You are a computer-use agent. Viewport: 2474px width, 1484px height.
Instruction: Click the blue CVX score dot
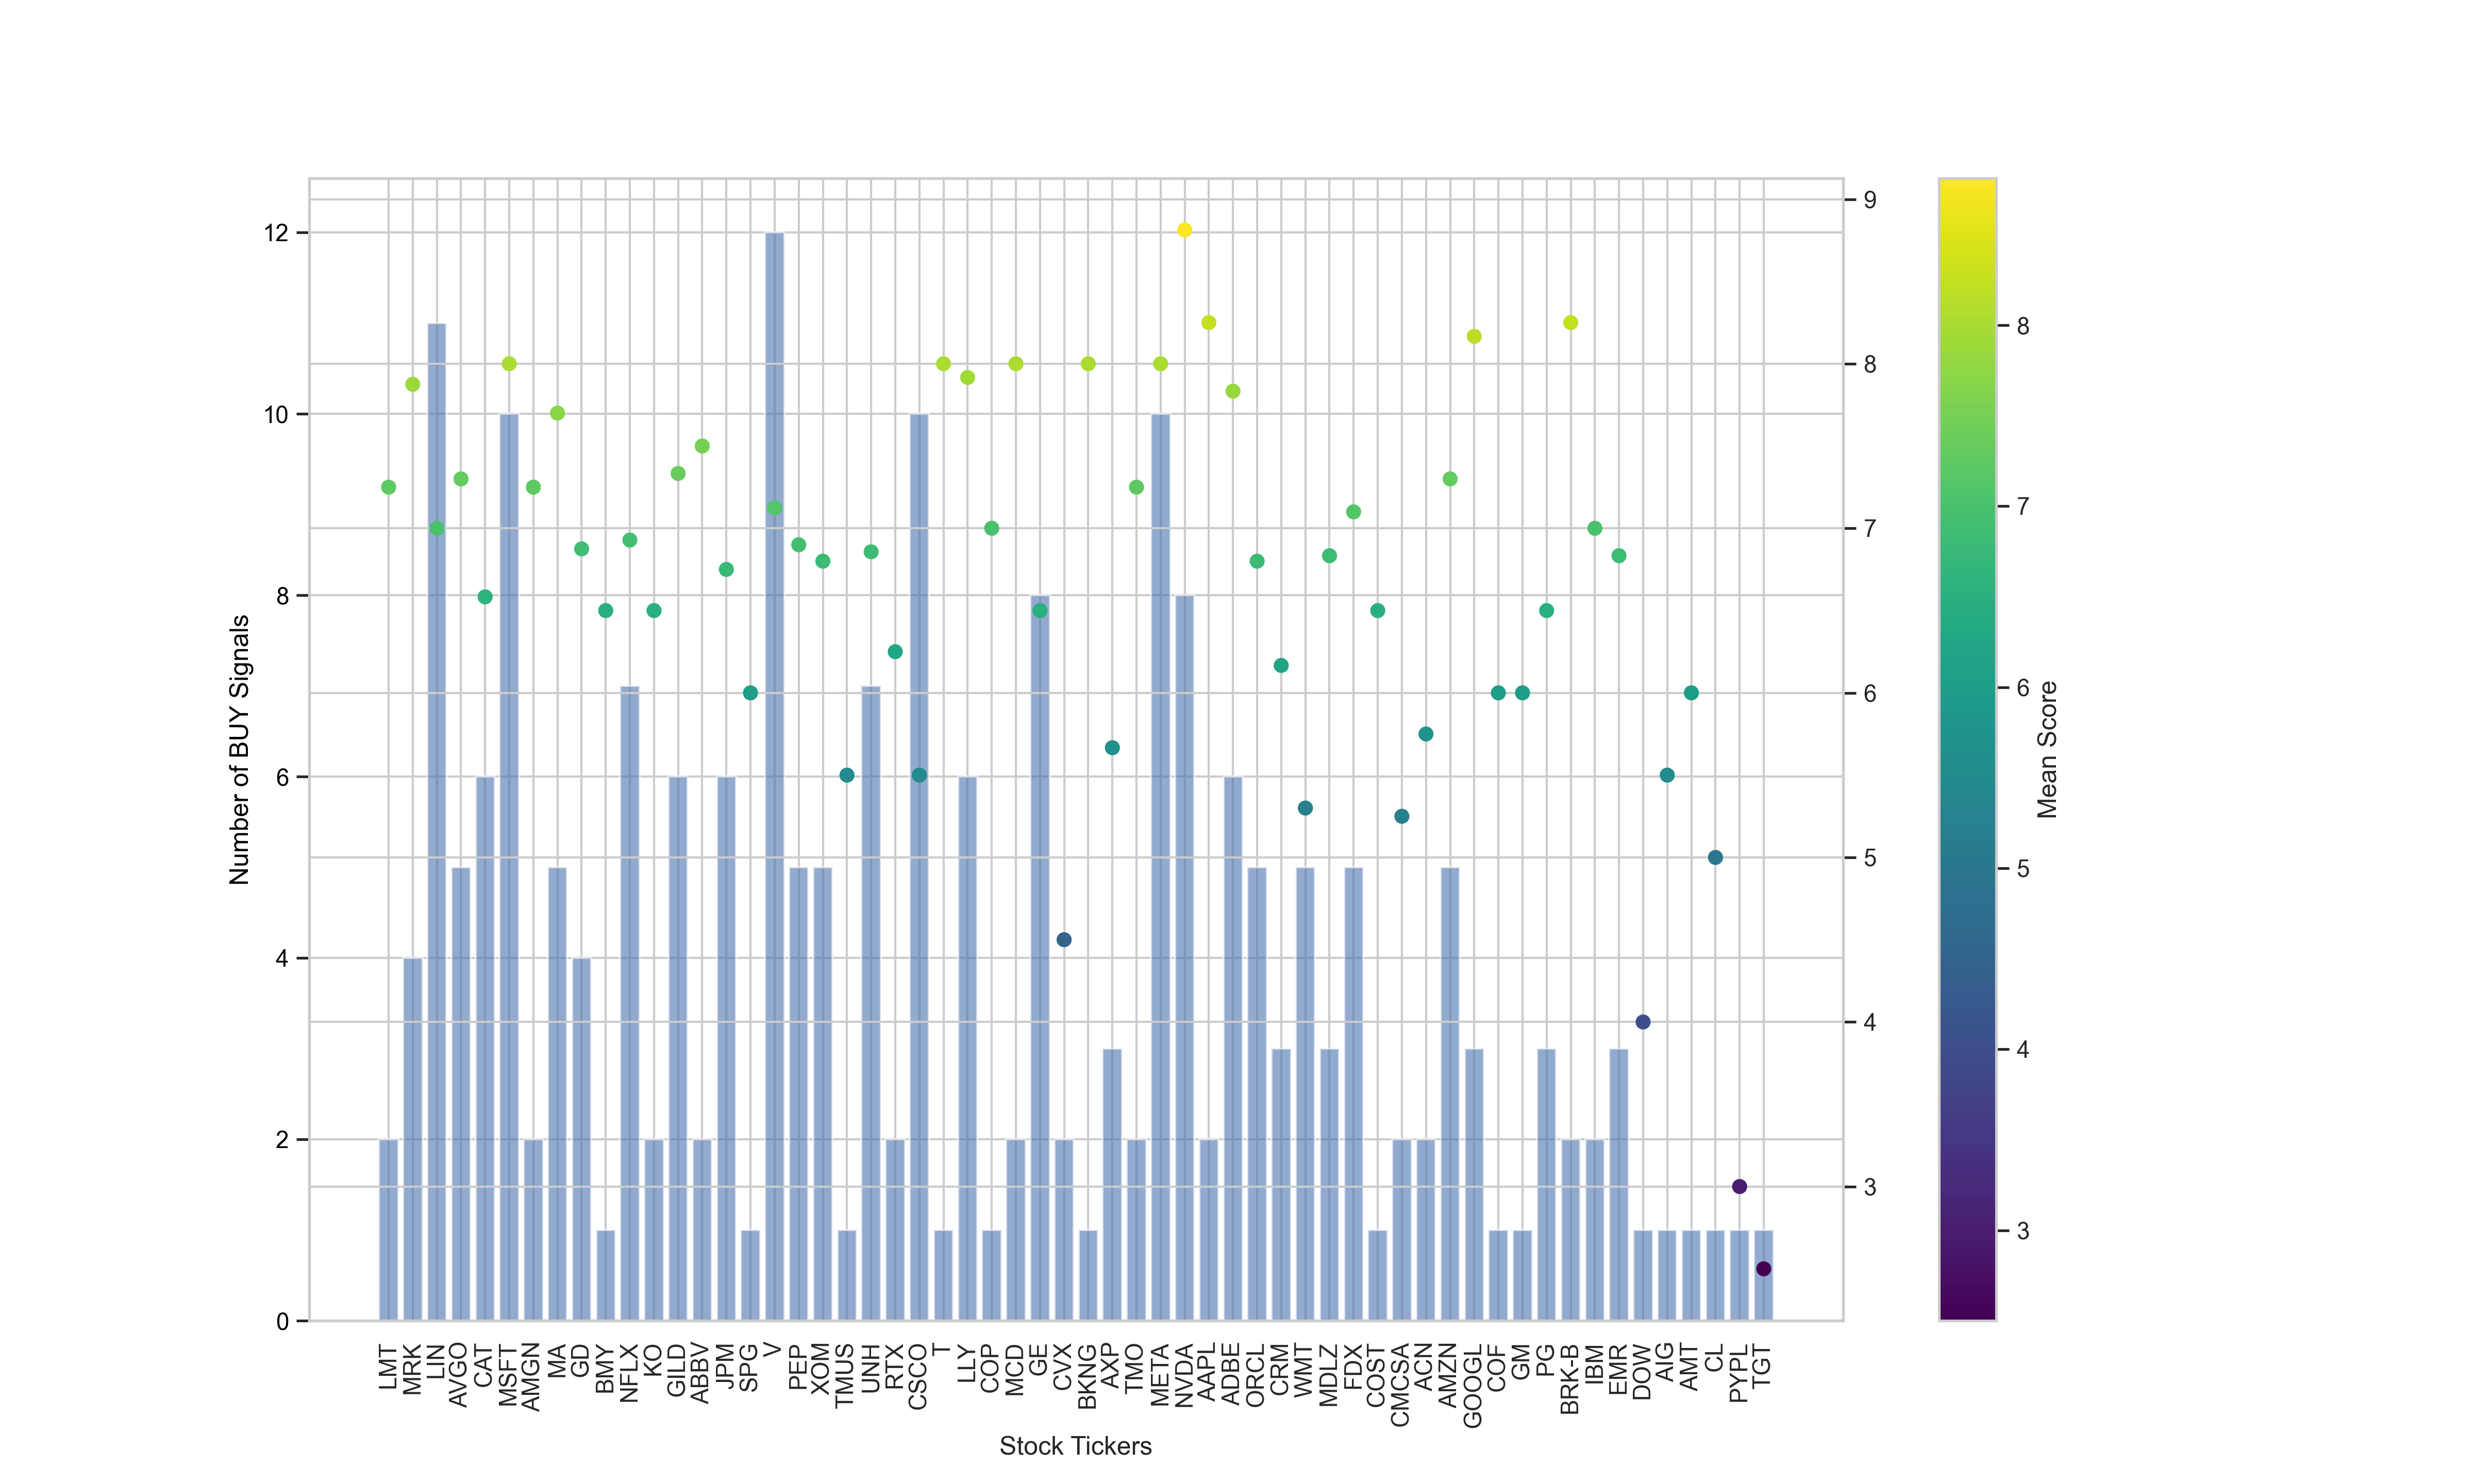coord(1063,939)
